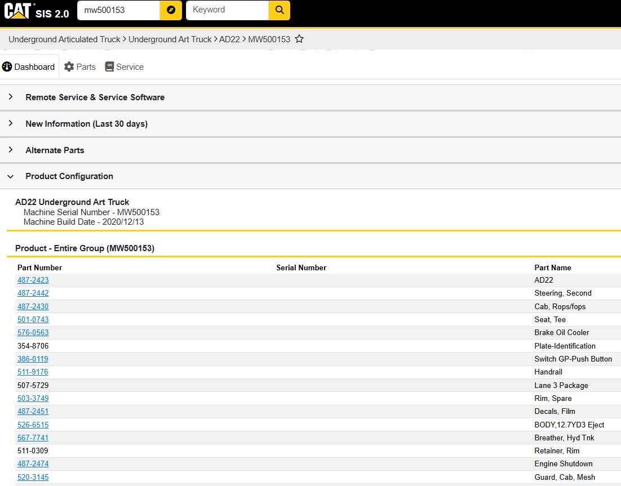Switch to the Service tab
Image resolution: width=621 pixels, height=486 pixels.
125,67
